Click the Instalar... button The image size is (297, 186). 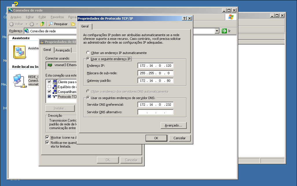60,108
